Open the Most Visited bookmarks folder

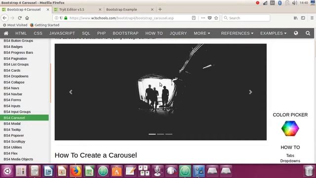click(x=15, y=25)
